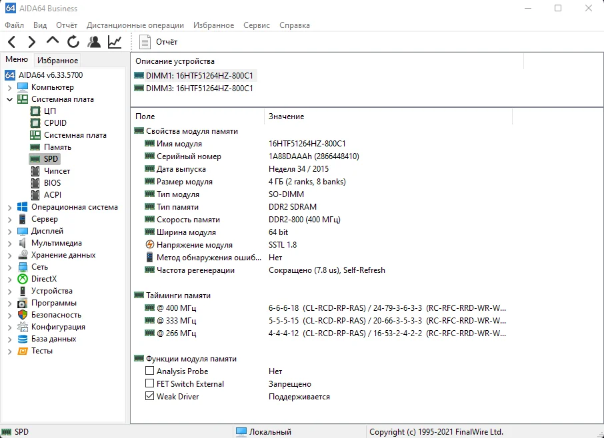
Task: Select DIMM1: 16HTF51264HZ-800C1 device row
Action: [194, 75]
